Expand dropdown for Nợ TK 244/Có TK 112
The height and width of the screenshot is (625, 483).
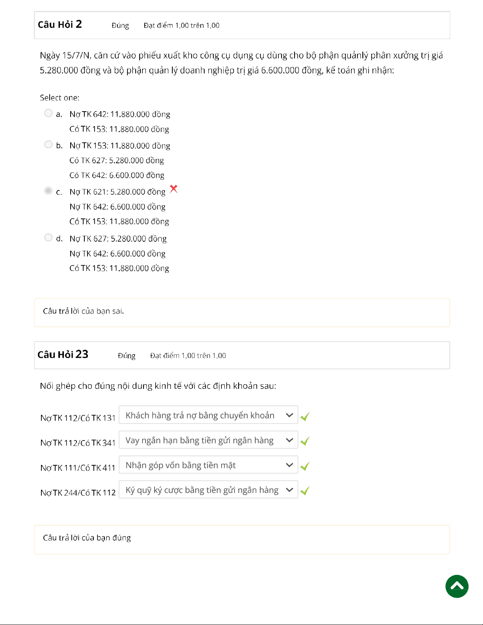click(208, 490)
